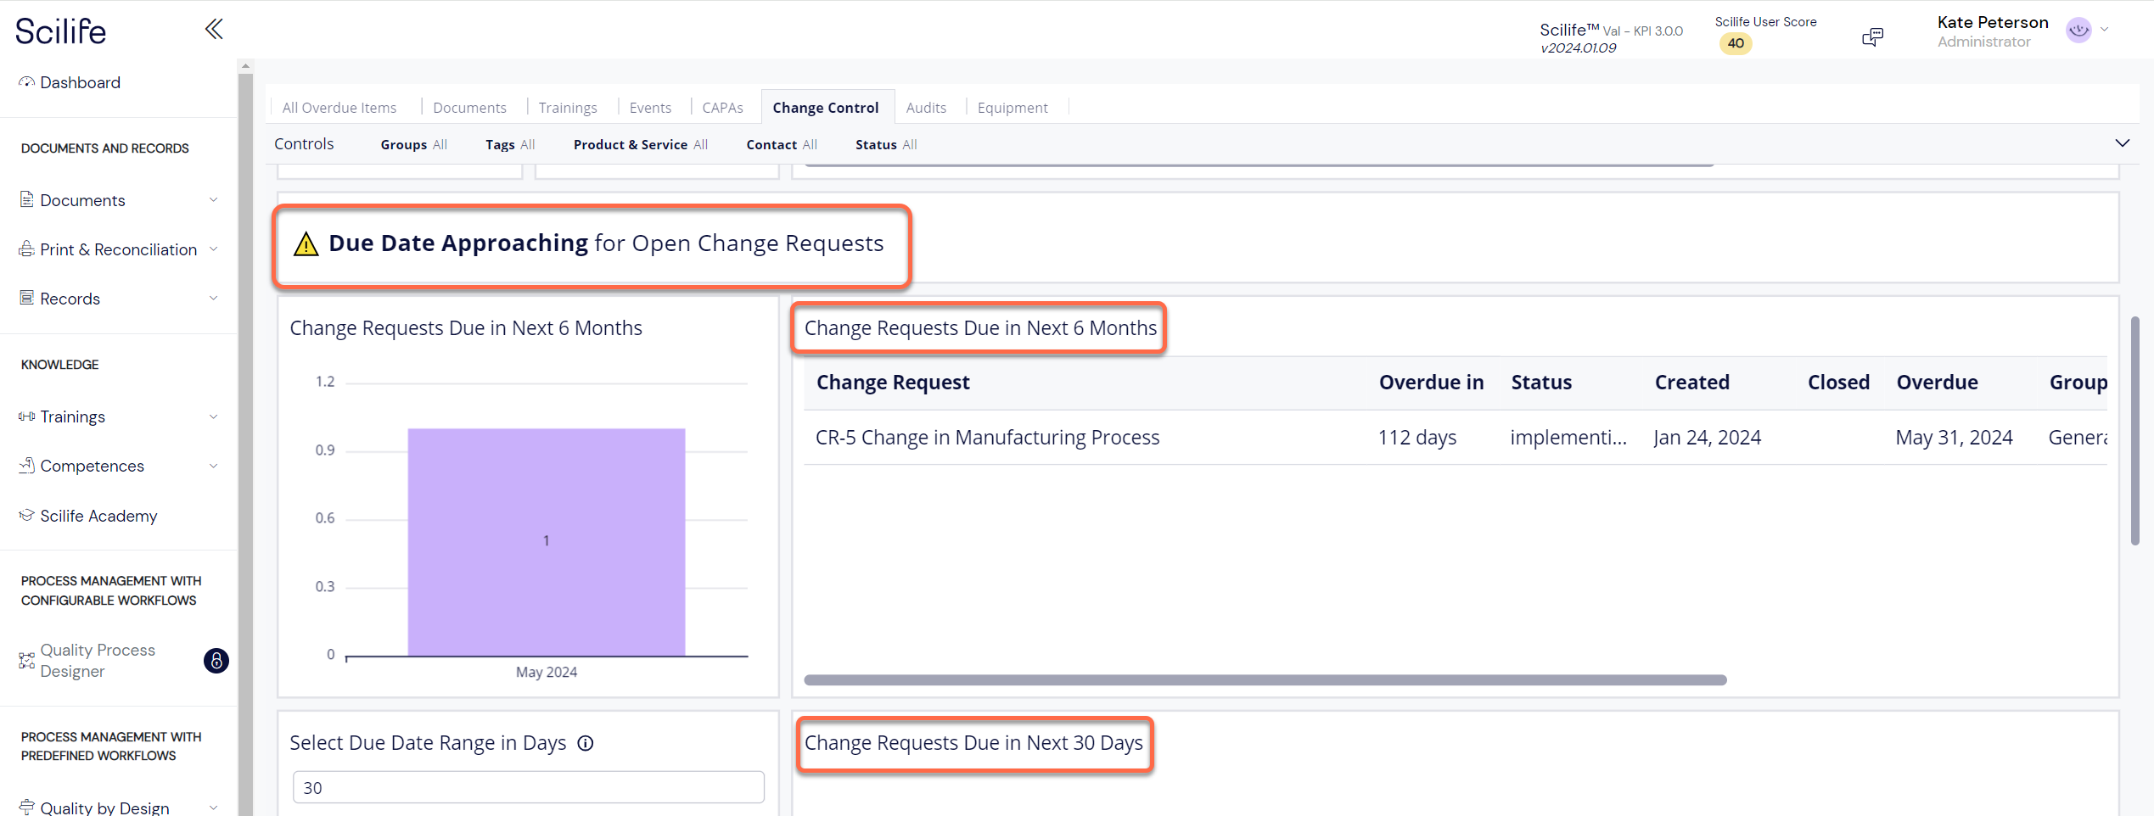Select the Documents icon in the sidebar

pyautogui.click(x=27, y=199)
